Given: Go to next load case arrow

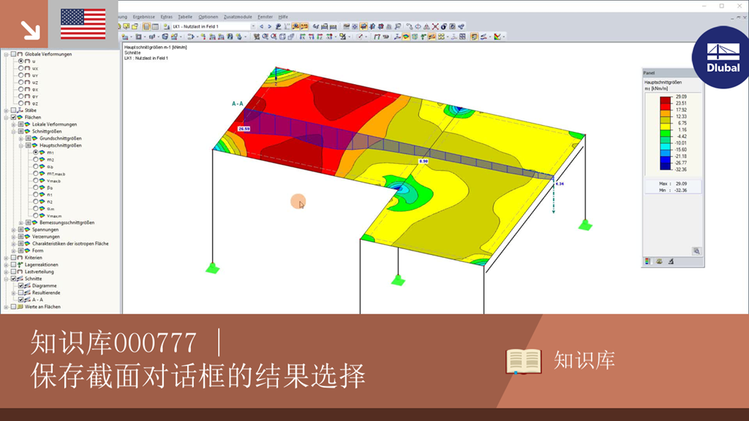Looking at the screenshot, I should pos(269,27).
